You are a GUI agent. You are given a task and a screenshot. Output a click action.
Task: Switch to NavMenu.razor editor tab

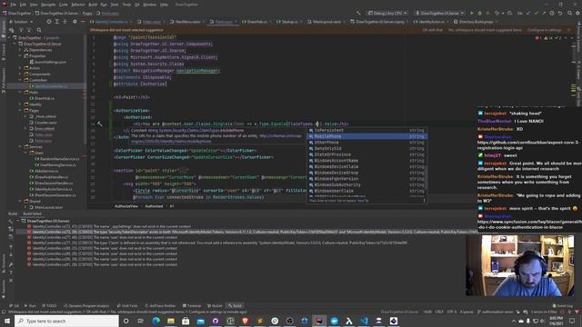[187, 22]
